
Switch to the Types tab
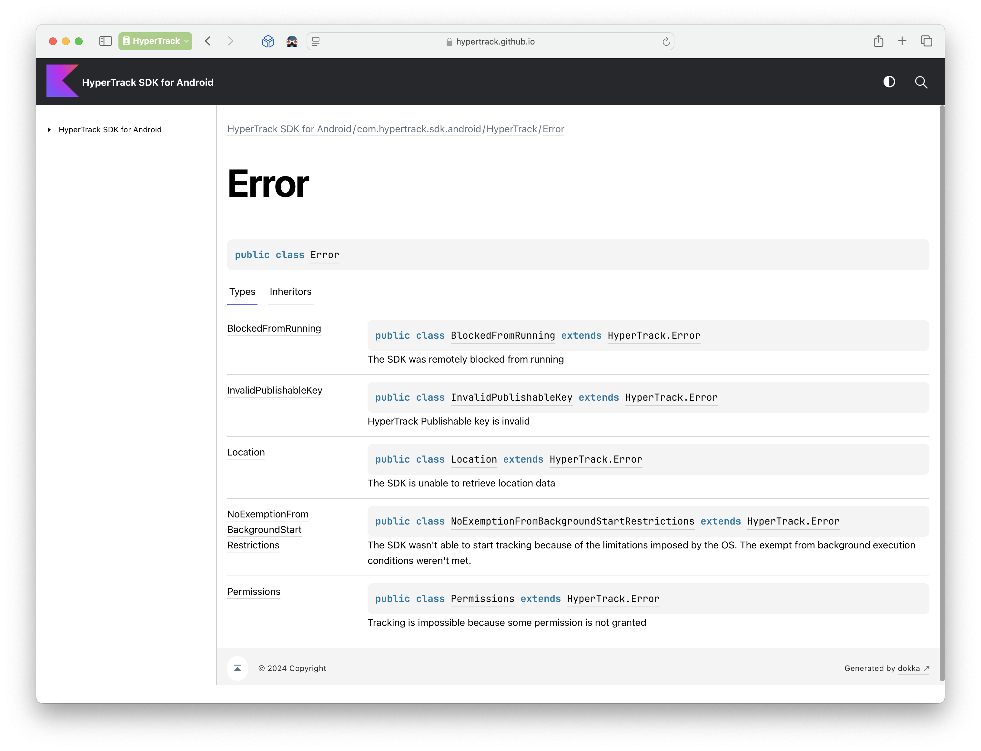coord(242,292)
